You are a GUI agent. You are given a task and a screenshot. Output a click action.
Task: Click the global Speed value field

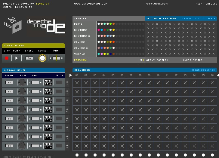pos(29,58)
